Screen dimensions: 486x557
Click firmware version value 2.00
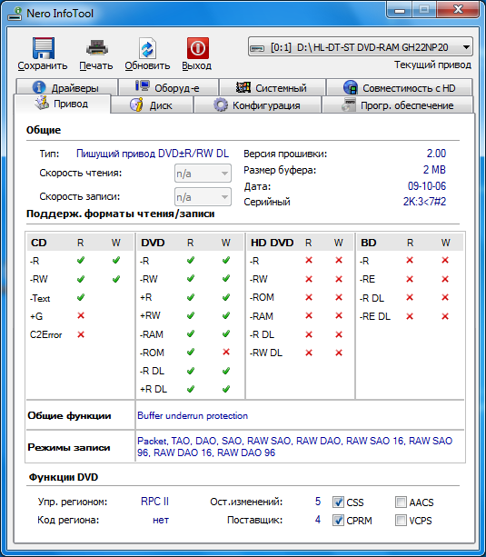(x=436, y=154)
